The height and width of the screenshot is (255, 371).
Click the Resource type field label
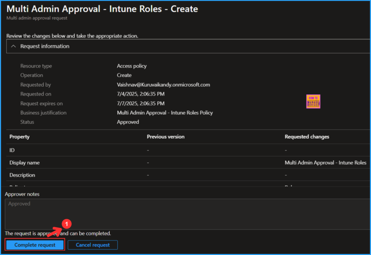tap(36, 66)
